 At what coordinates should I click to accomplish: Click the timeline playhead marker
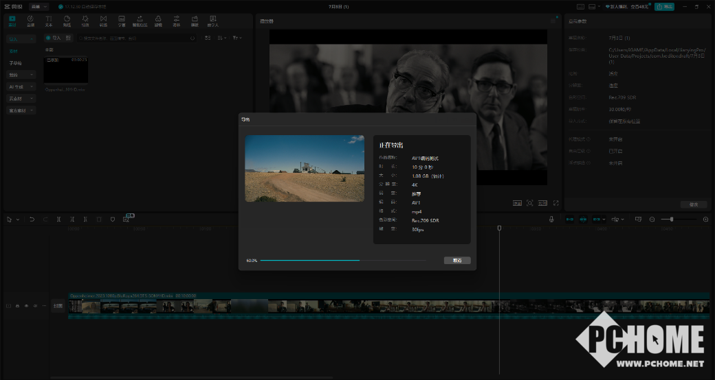click(x=499, y=228)
